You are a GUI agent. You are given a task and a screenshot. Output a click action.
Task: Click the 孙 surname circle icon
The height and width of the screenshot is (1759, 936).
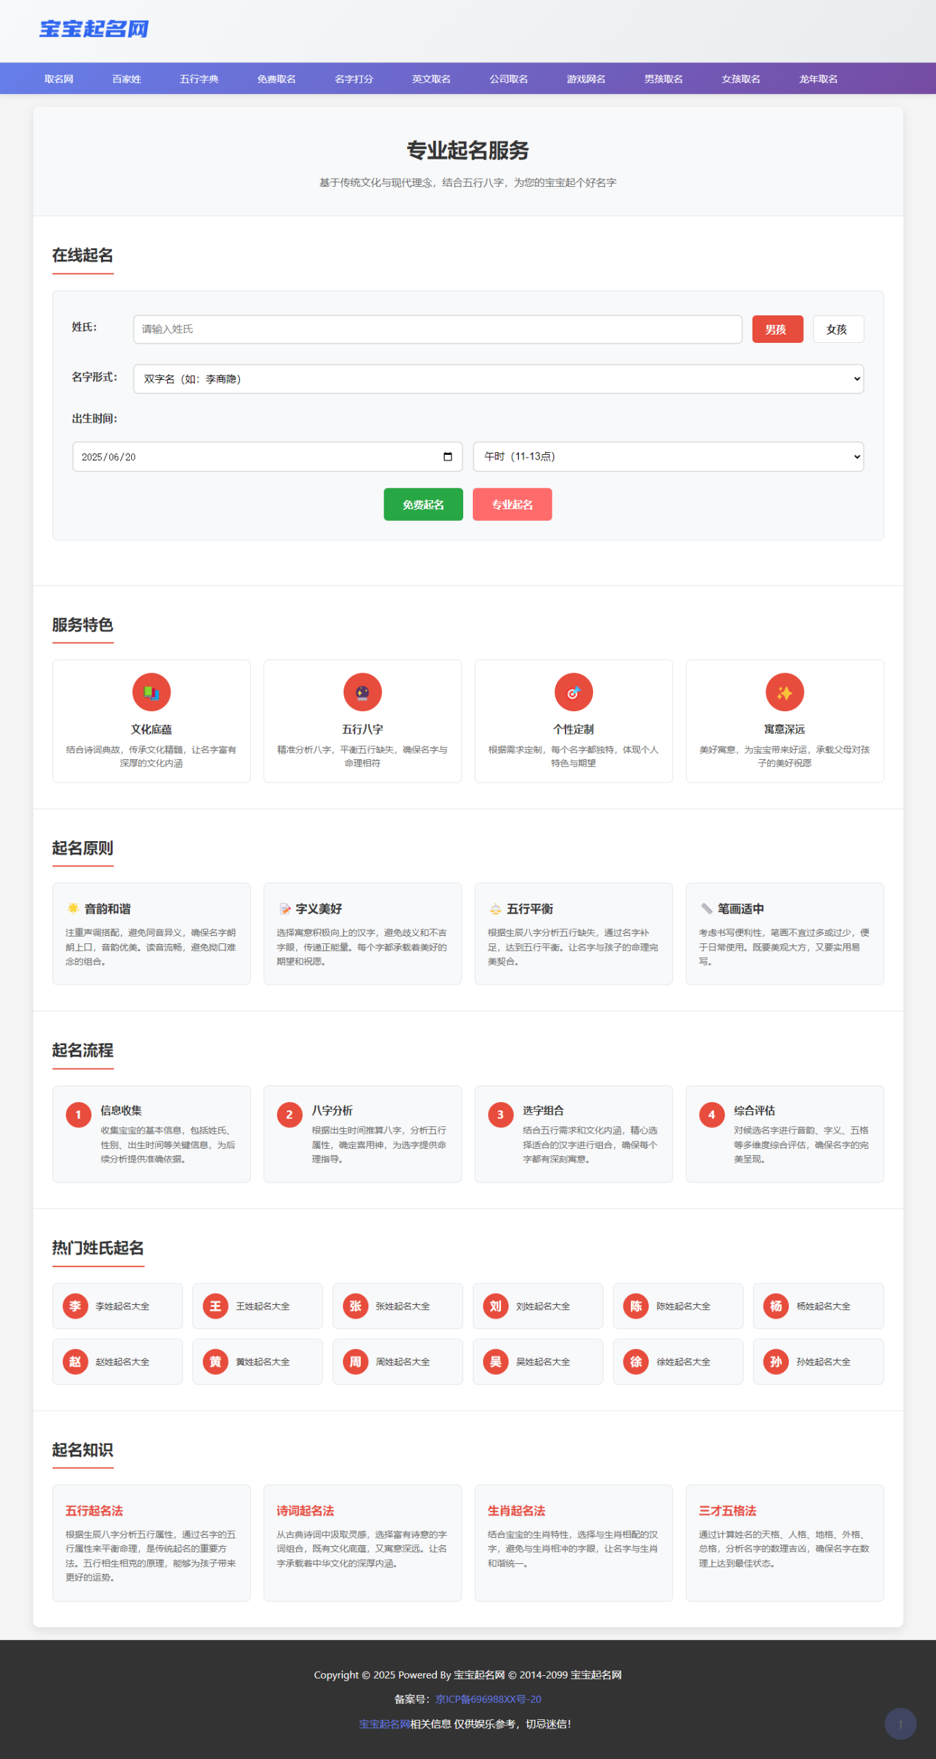point(776,1362)
